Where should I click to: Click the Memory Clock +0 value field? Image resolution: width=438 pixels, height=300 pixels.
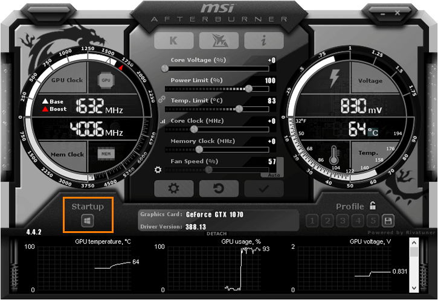[271, 141]
